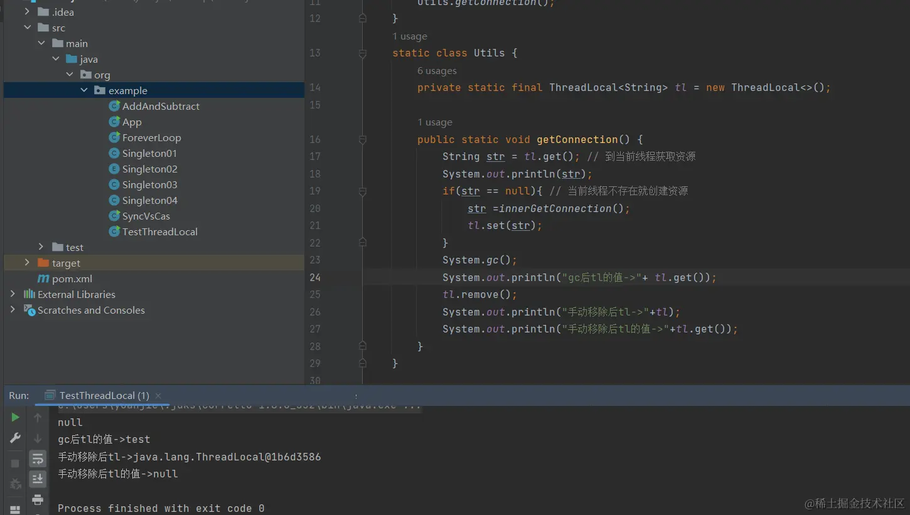The image size is (910, 515).
Task: Expand the .idea folder
Action: (x=27, y=12)
